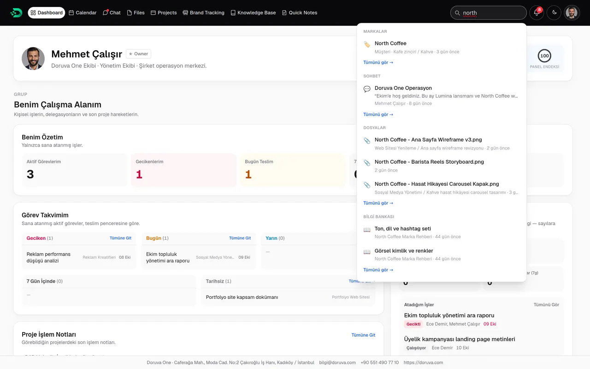Toggle dark mode moon icon

click(x=554, y=13)
